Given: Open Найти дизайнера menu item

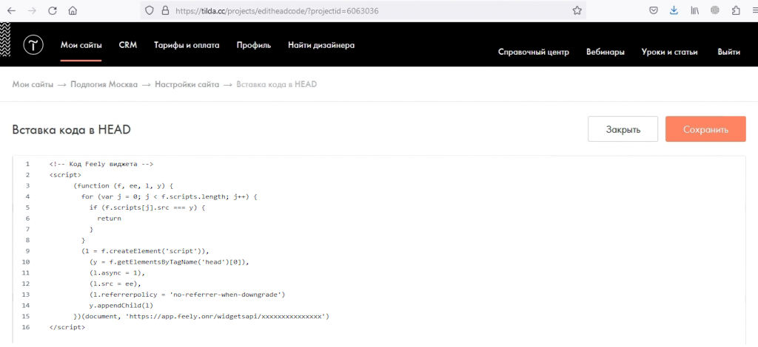Looking at the screenshot, I should (x=321, y=45).
